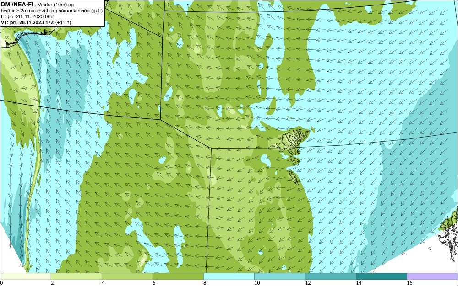The height and width of the screenshot is (286, 458).
Task: Click the "(+11 h)" forecast offset text
Action: point(63,22)
